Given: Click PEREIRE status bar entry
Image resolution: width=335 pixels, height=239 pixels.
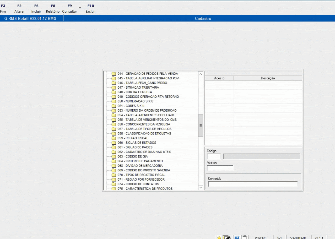Looking at the screenshot, I should coord(261,238).
